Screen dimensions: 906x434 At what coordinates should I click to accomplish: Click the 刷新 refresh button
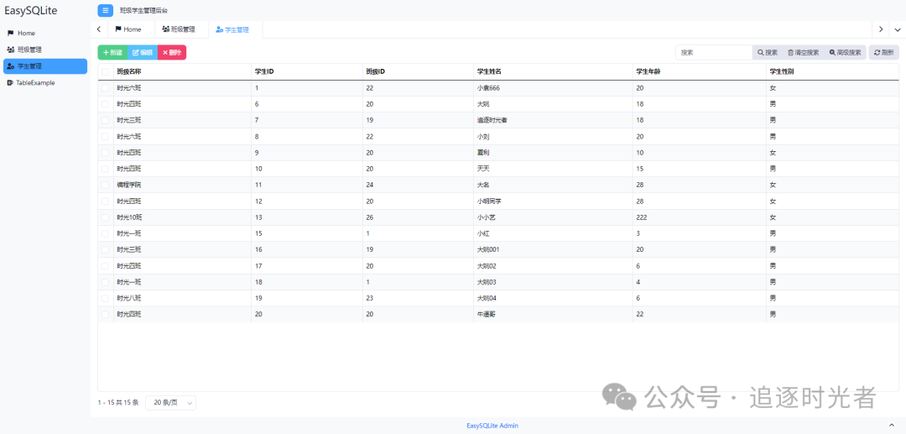883,52
